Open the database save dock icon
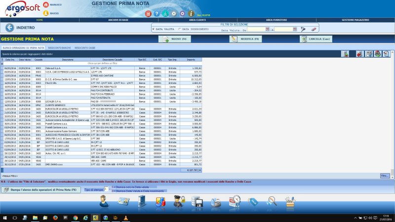Screen dimensions: 395x222 click(x=197, y=202)
